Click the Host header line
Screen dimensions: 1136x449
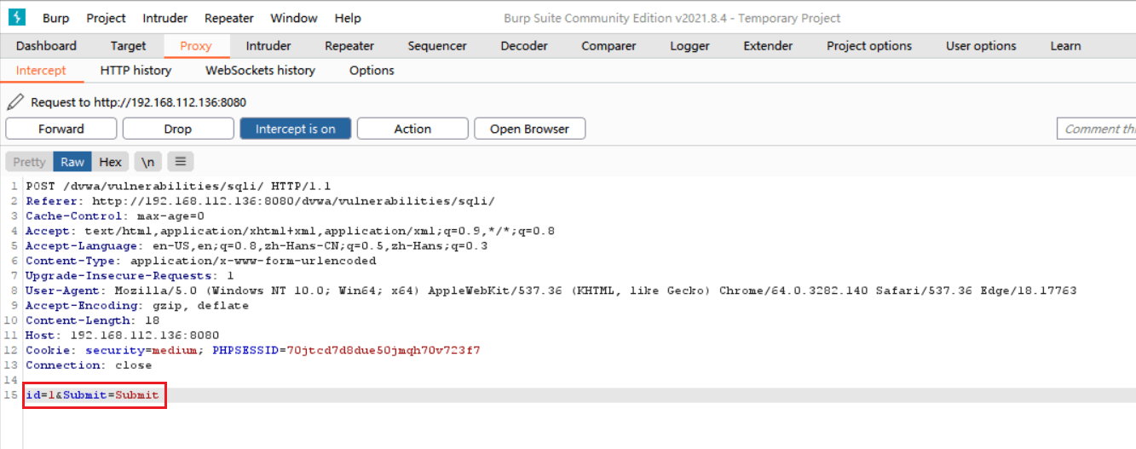[x=123, y=335]
